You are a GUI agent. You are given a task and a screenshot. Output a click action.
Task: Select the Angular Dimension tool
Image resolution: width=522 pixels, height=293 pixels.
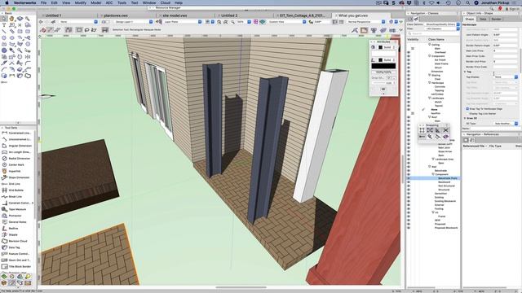pyautogui.click(x=17, y=146)
